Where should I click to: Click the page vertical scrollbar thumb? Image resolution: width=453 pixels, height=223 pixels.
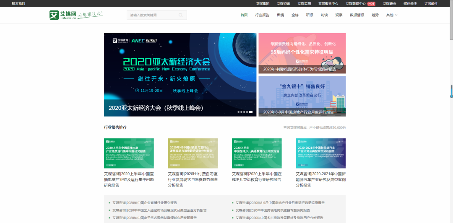[451, 20]
